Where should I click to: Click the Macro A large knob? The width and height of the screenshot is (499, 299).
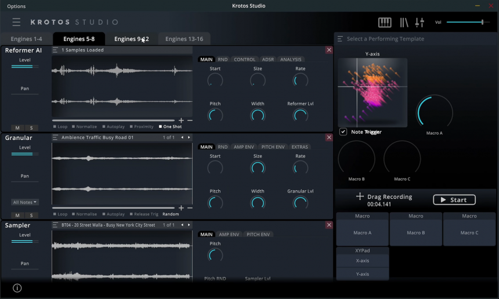point(435,112)
